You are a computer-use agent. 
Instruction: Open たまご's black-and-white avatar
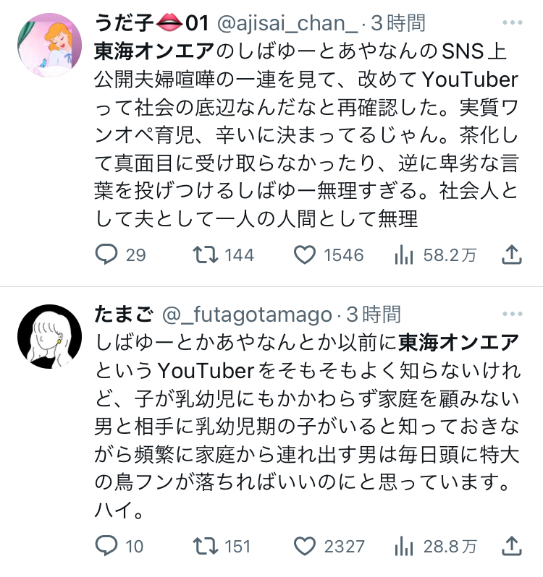[x=50, y=336]
